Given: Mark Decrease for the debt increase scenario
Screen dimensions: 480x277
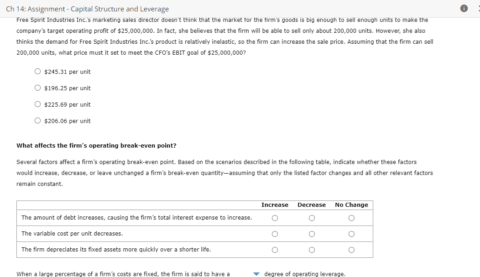Looking at the screenshot, I should tap(311, 218).
